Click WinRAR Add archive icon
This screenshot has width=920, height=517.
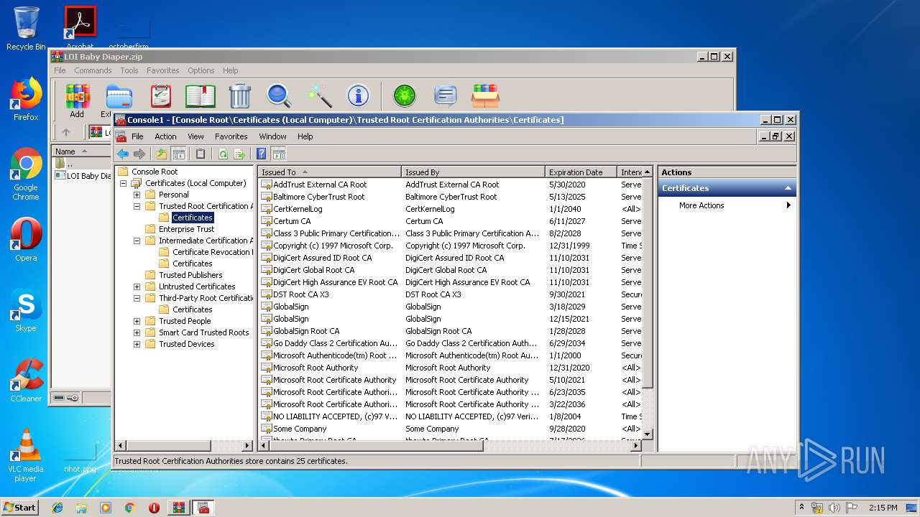pyautogui.click(x=77, y=101)
